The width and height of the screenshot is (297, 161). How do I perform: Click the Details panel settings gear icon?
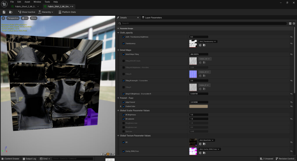[294, 23]
